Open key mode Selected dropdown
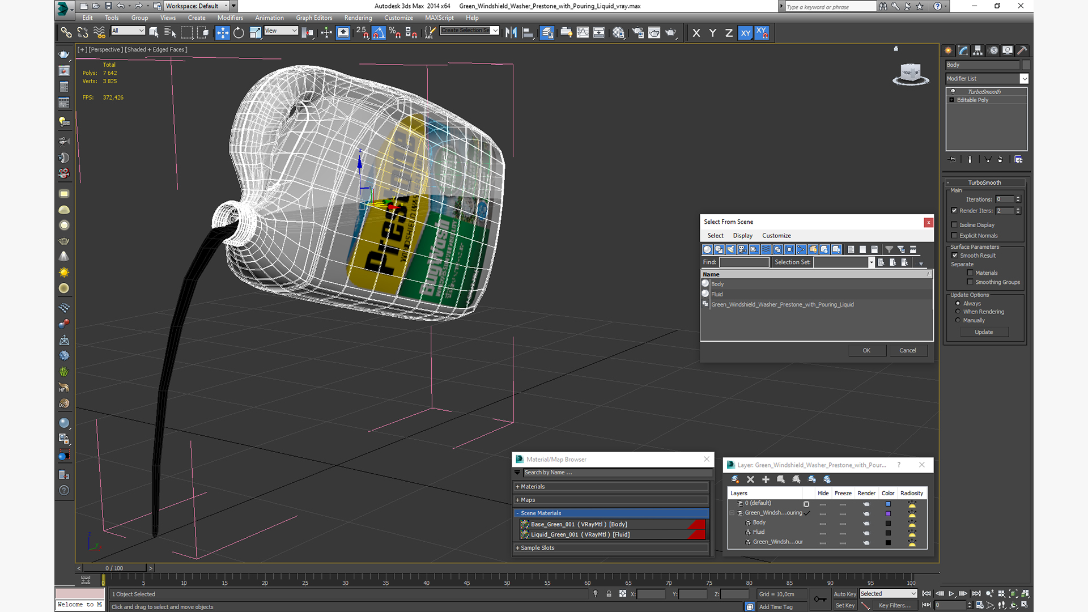 888,594
